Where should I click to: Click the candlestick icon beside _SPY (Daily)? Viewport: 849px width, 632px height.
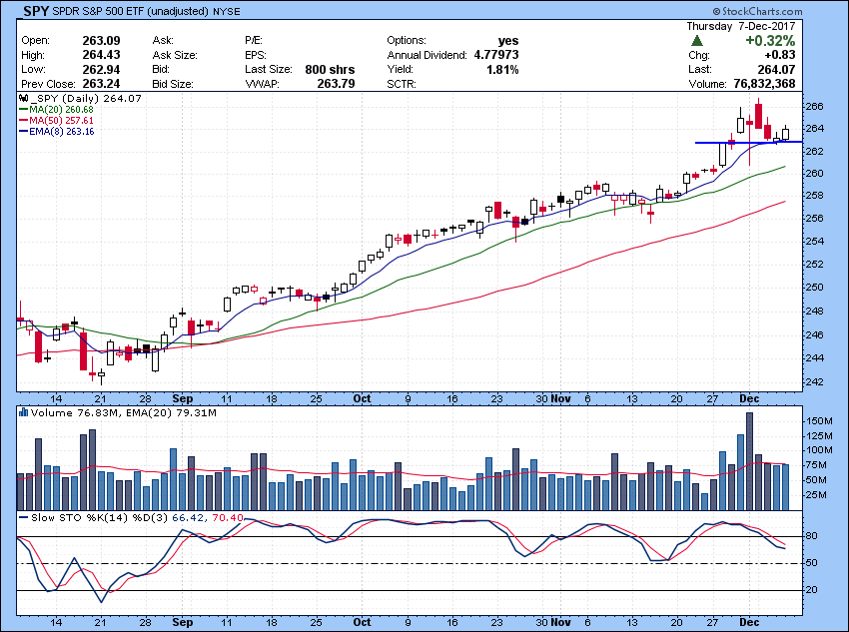tap(23, 99)
